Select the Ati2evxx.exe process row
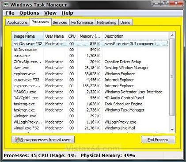Image resolution: width=186 pixels, height=162 pixels. pyautogui.click(x=90, y=50)
